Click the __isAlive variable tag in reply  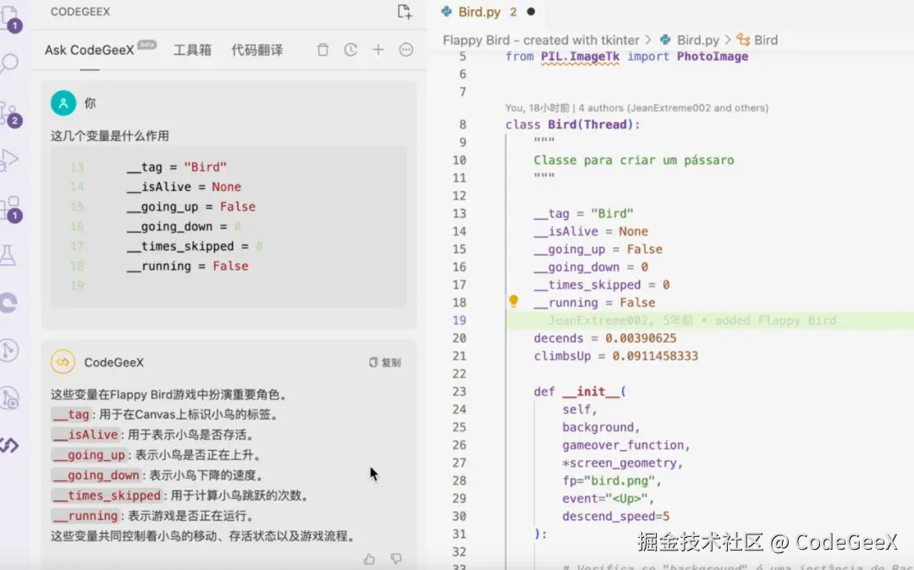coord(85,435)
